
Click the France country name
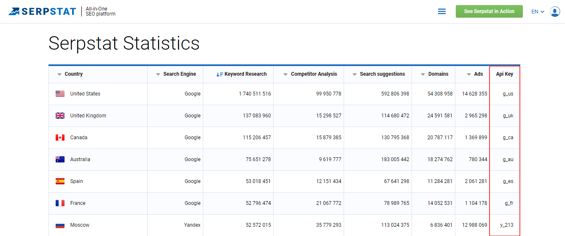click(x=78, y=203)
